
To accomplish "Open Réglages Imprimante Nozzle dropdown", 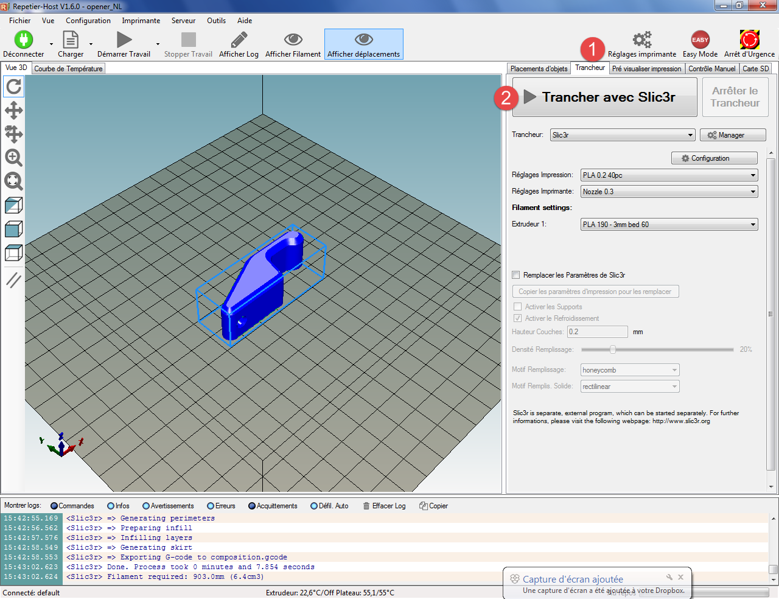I will 669,192.
